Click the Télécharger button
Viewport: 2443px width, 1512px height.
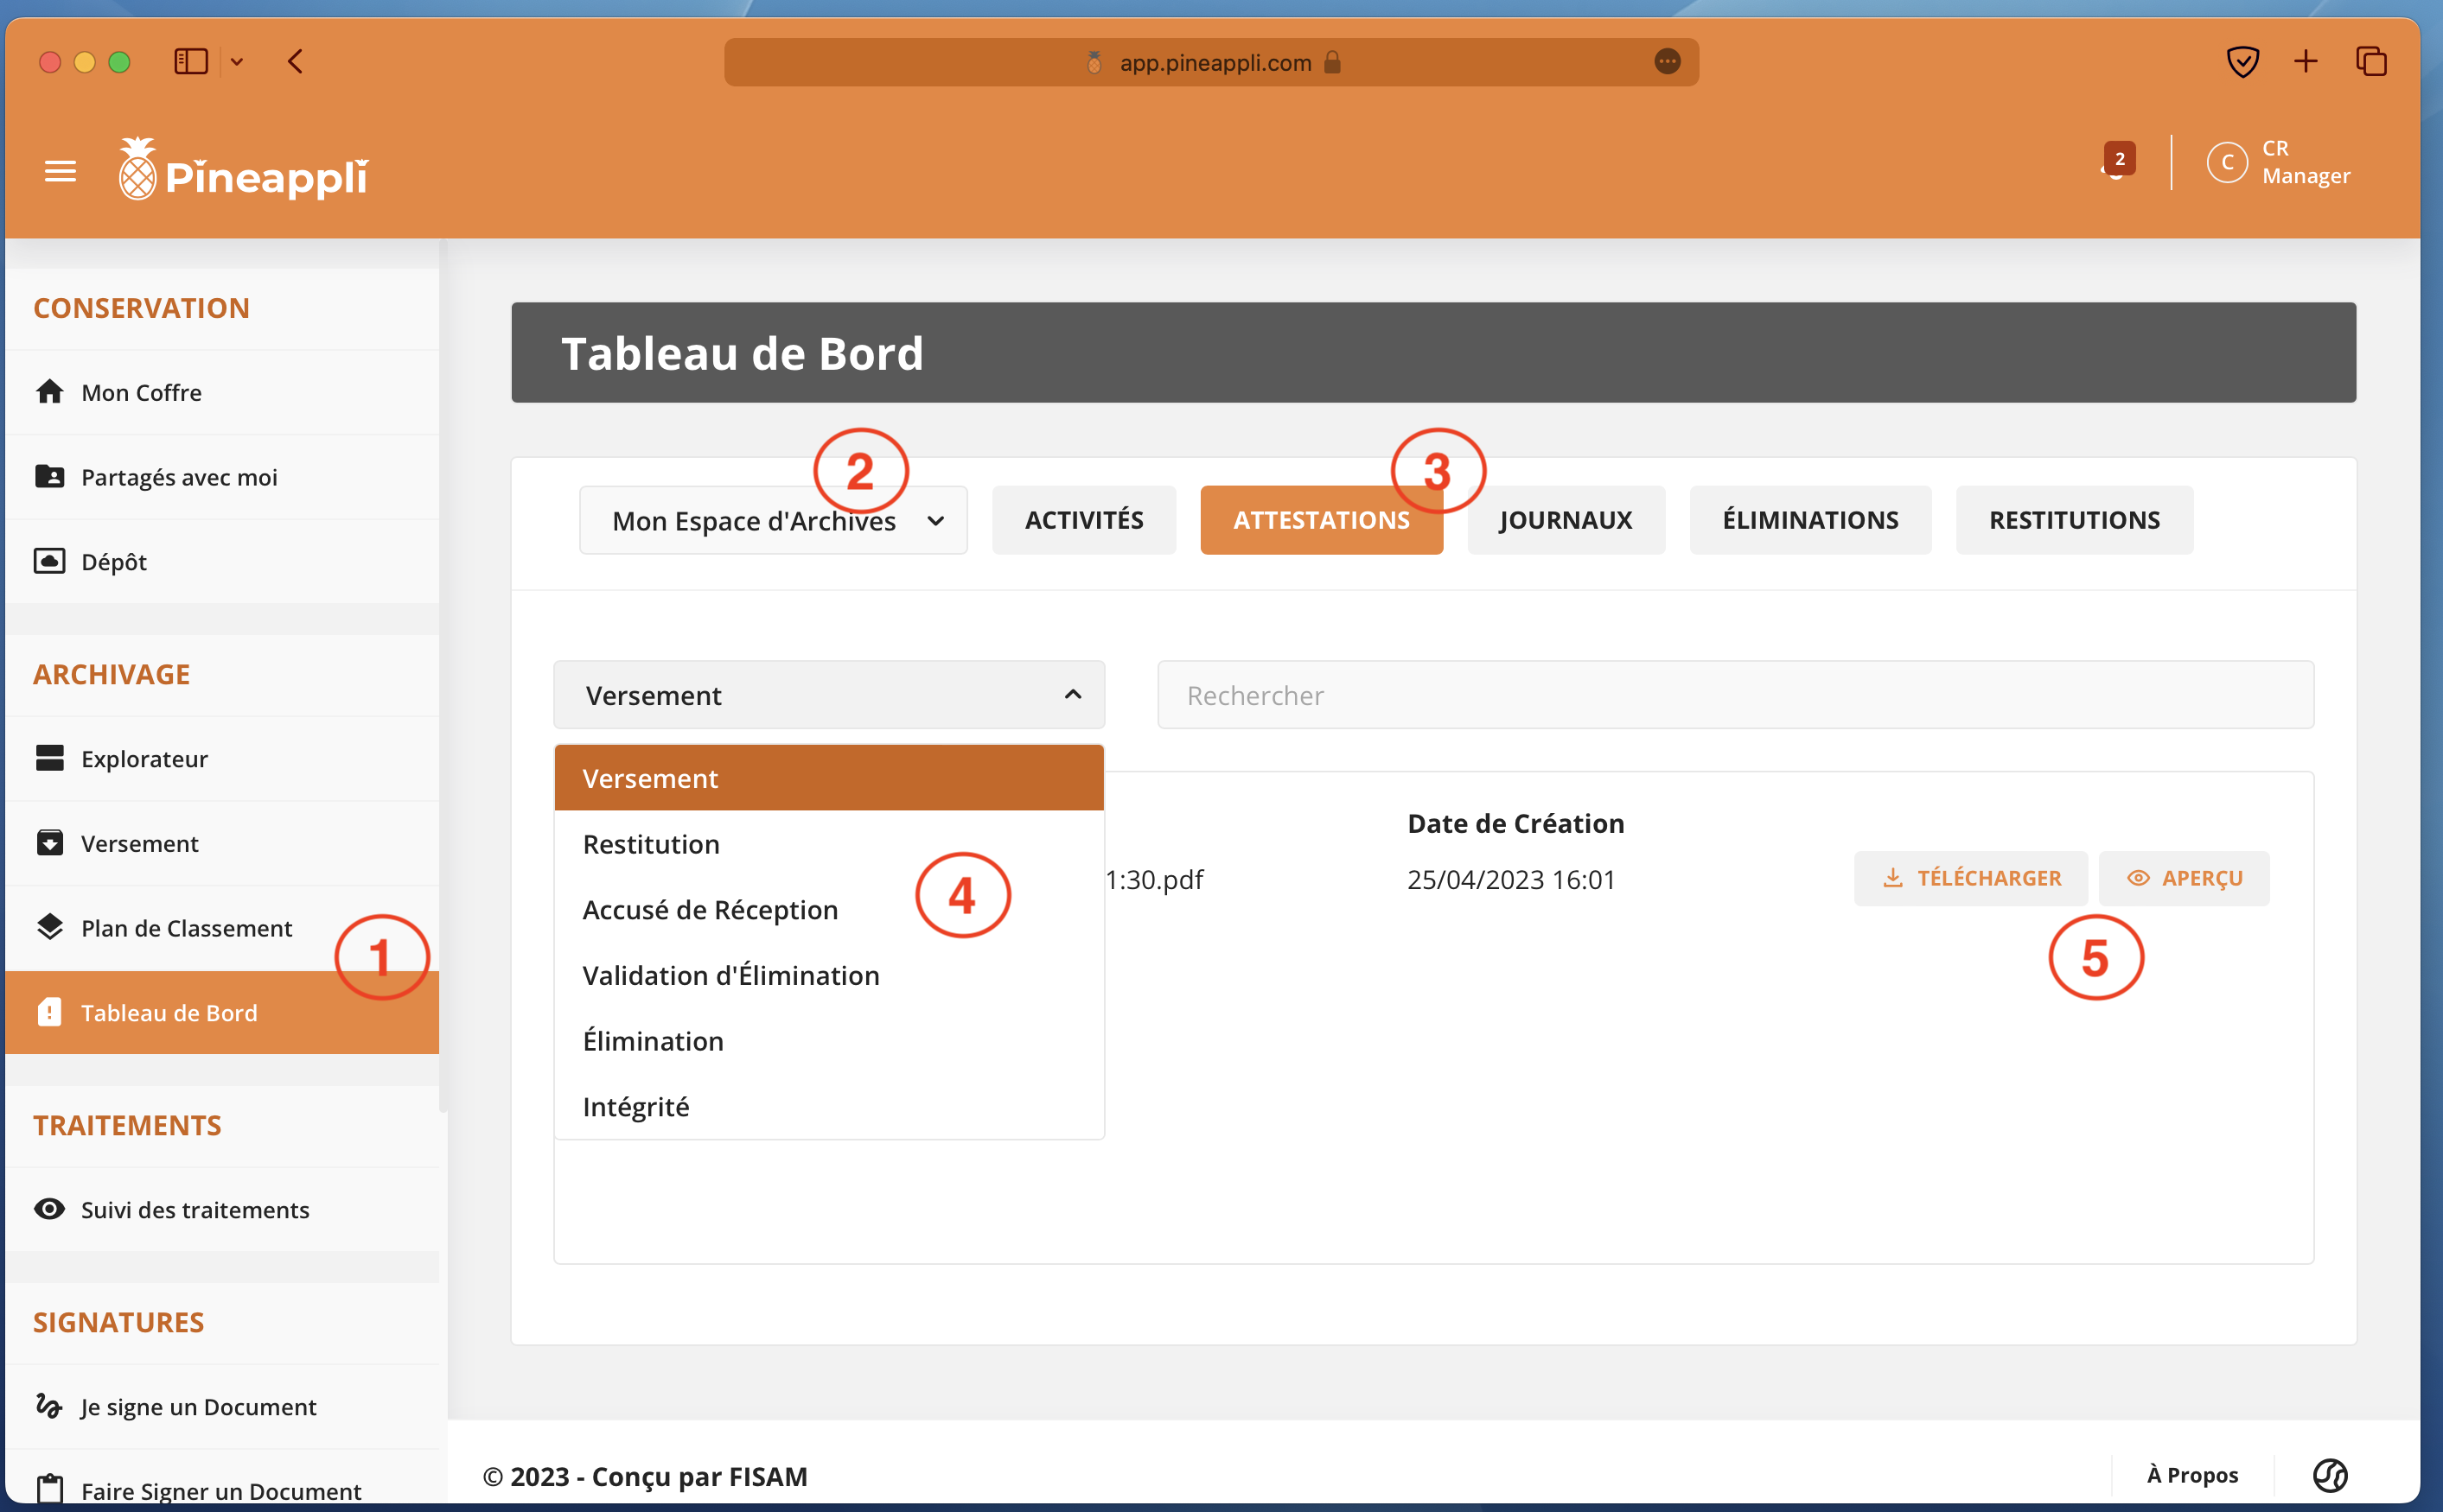coord(1970,878)
